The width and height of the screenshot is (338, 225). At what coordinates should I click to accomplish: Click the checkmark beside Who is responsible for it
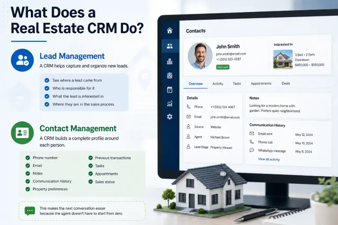[47, 88]
